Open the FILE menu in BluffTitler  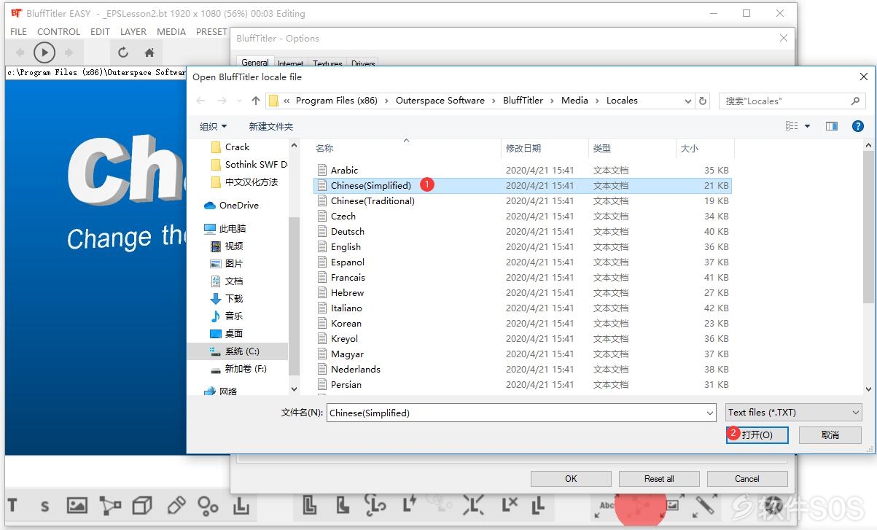tap(19, 31)
